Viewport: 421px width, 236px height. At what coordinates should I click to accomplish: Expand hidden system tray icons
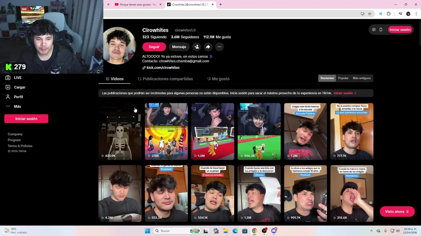tap(371, 231)
